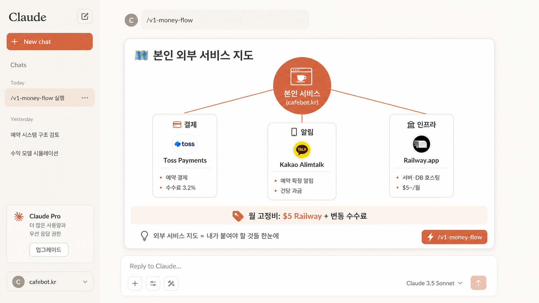Open the tools hammer-wrench icon

click(171, 283)
